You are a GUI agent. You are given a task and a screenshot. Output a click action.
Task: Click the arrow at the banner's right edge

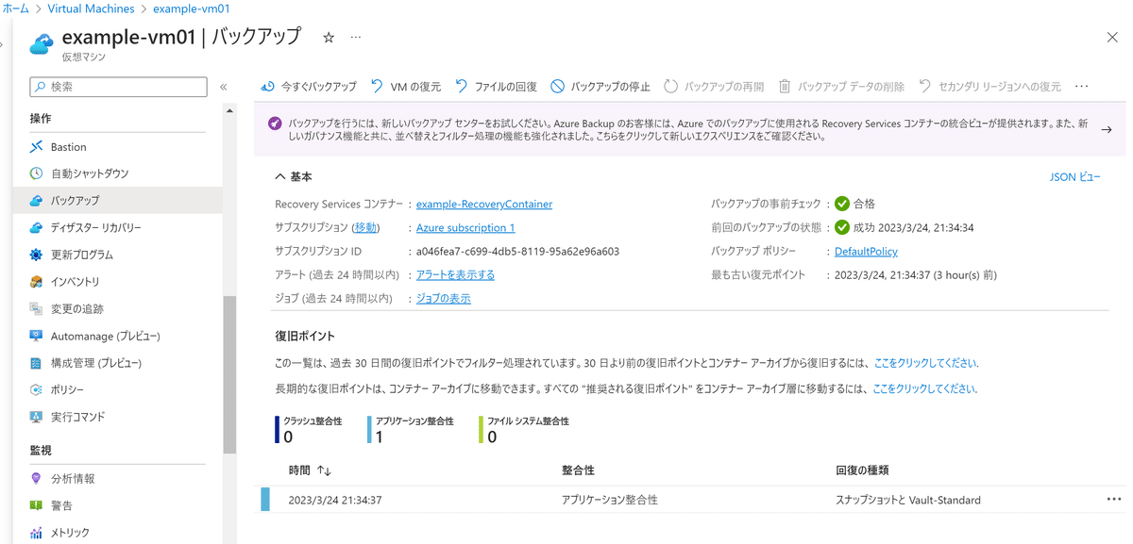[x=1107, y=130]
